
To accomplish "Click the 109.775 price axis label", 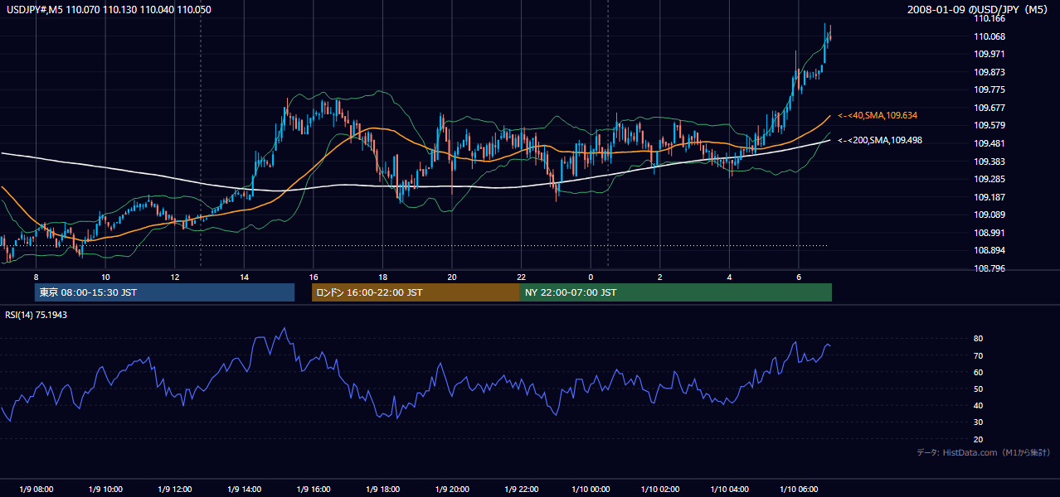I will coord(989,89).
